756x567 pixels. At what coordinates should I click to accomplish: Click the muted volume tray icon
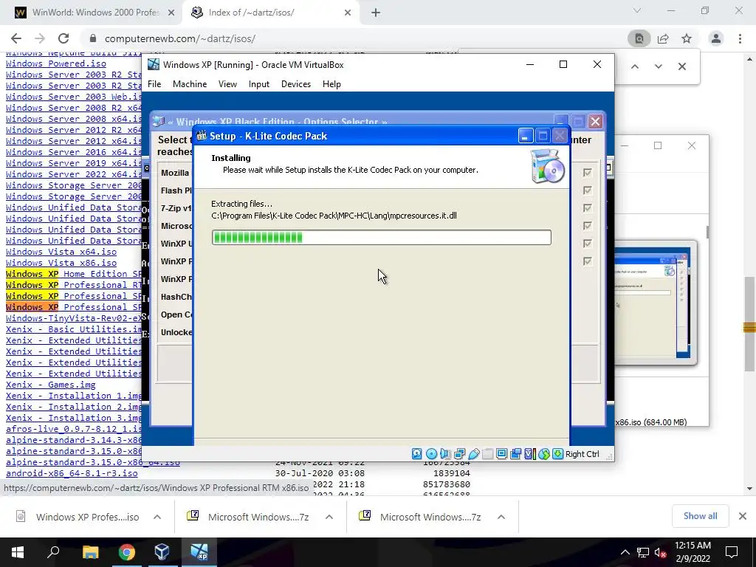661,552
